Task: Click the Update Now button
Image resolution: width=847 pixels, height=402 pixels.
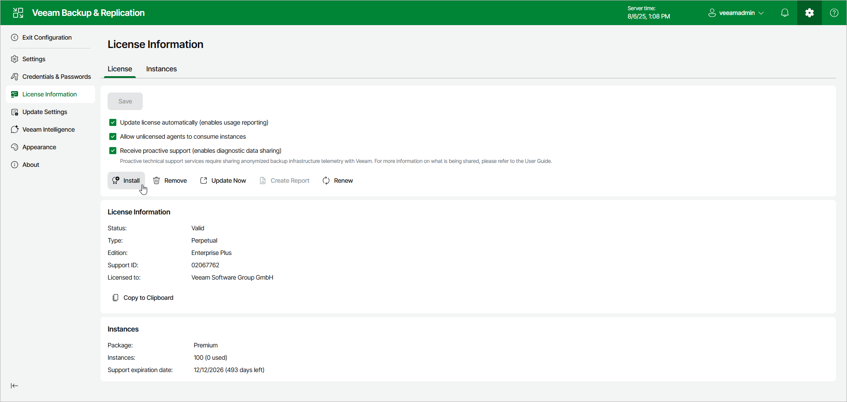Action: 223,181
